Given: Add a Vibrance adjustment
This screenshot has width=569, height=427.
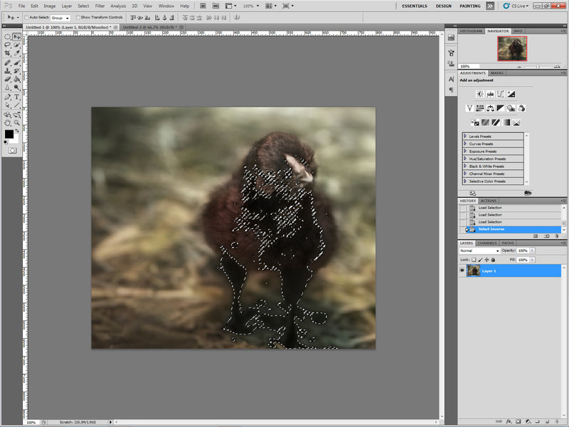Looking at the screenshot, I should coord(469,108).
